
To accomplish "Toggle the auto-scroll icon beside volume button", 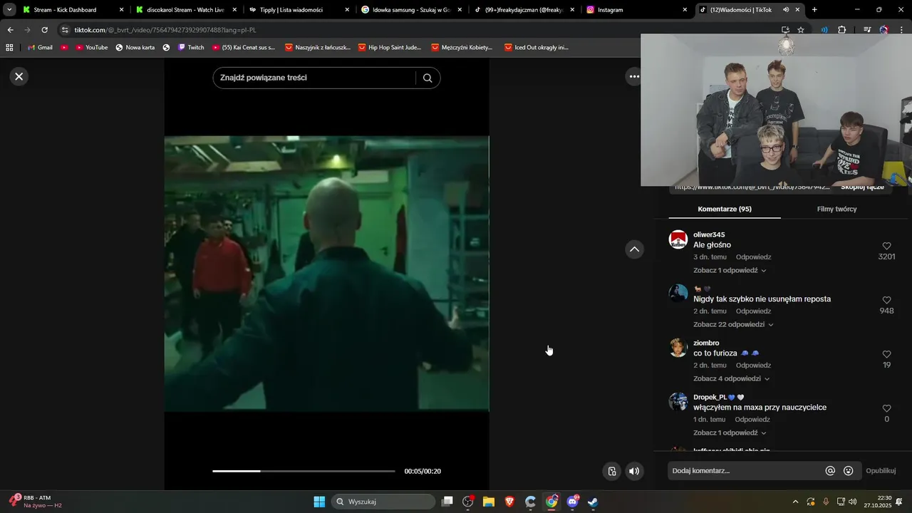I will (611, 471).
